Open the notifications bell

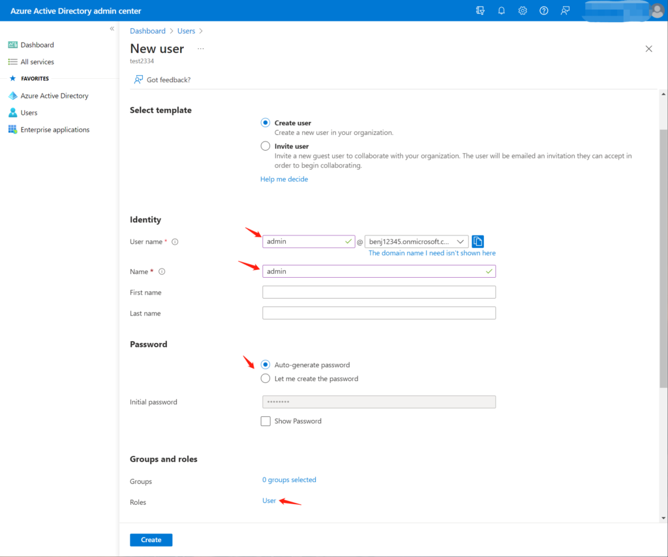502,10
